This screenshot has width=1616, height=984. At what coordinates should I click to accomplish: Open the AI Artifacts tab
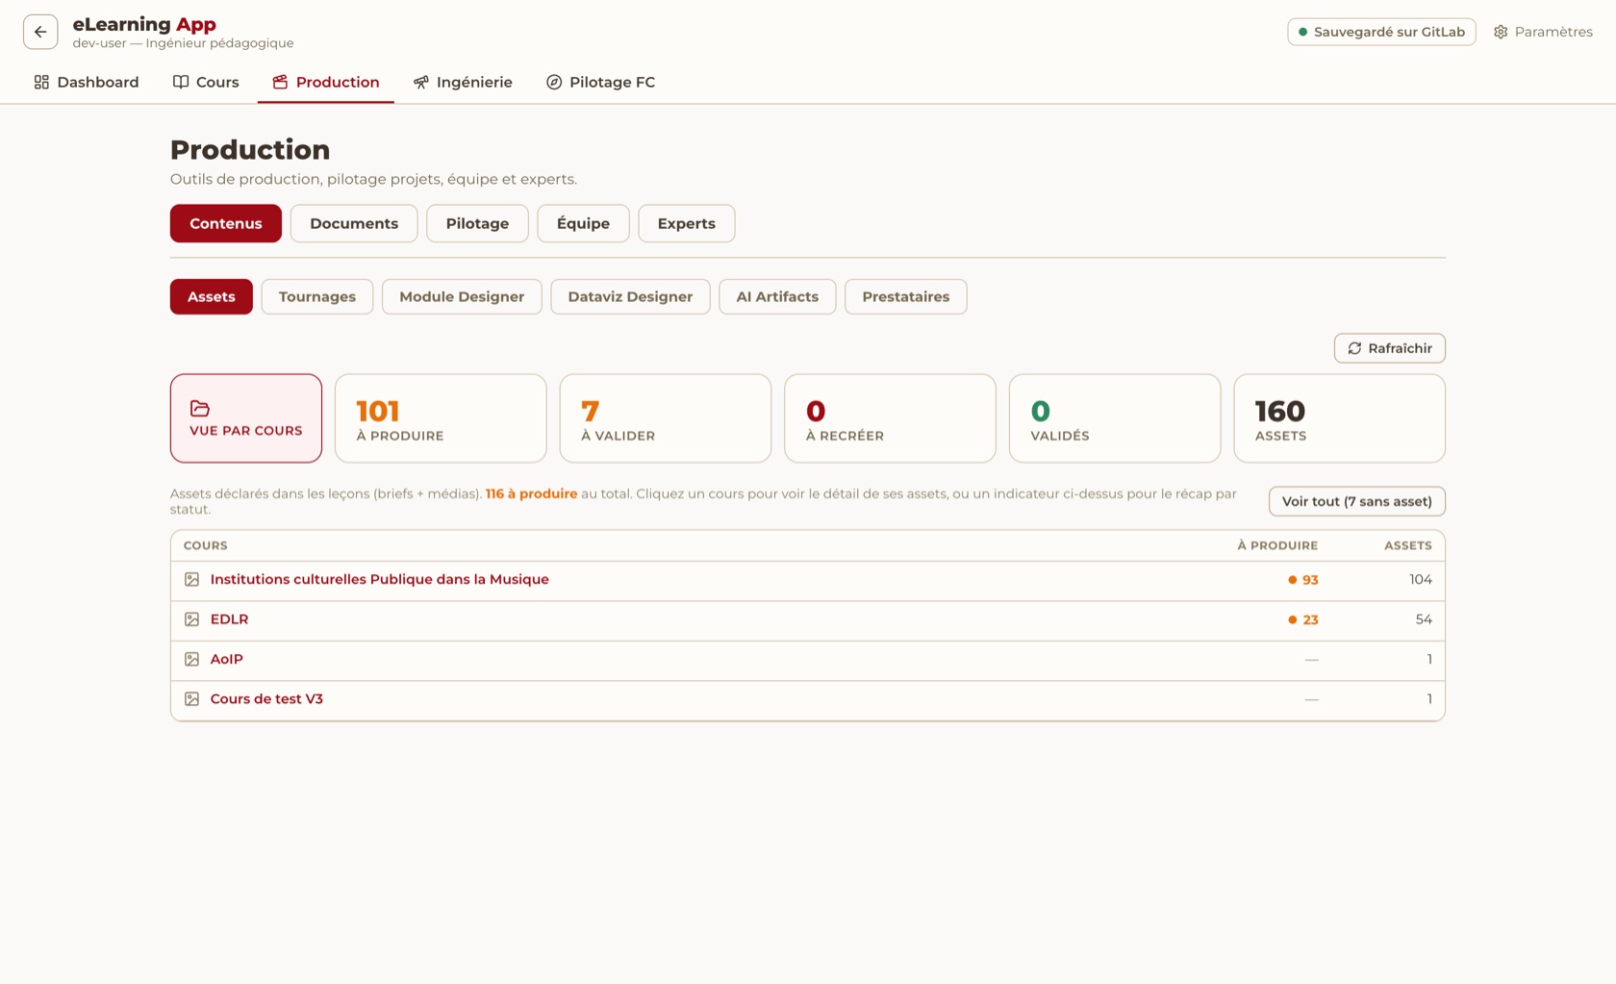[x=777, y=296]
